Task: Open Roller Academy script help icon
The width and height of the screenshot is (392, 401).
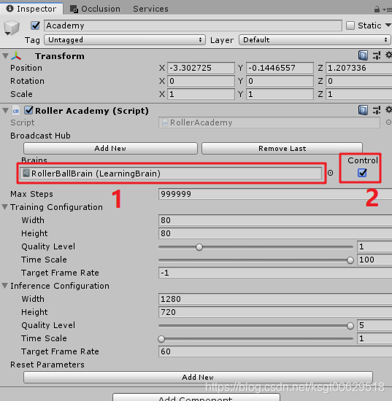Action: point(363,110)
